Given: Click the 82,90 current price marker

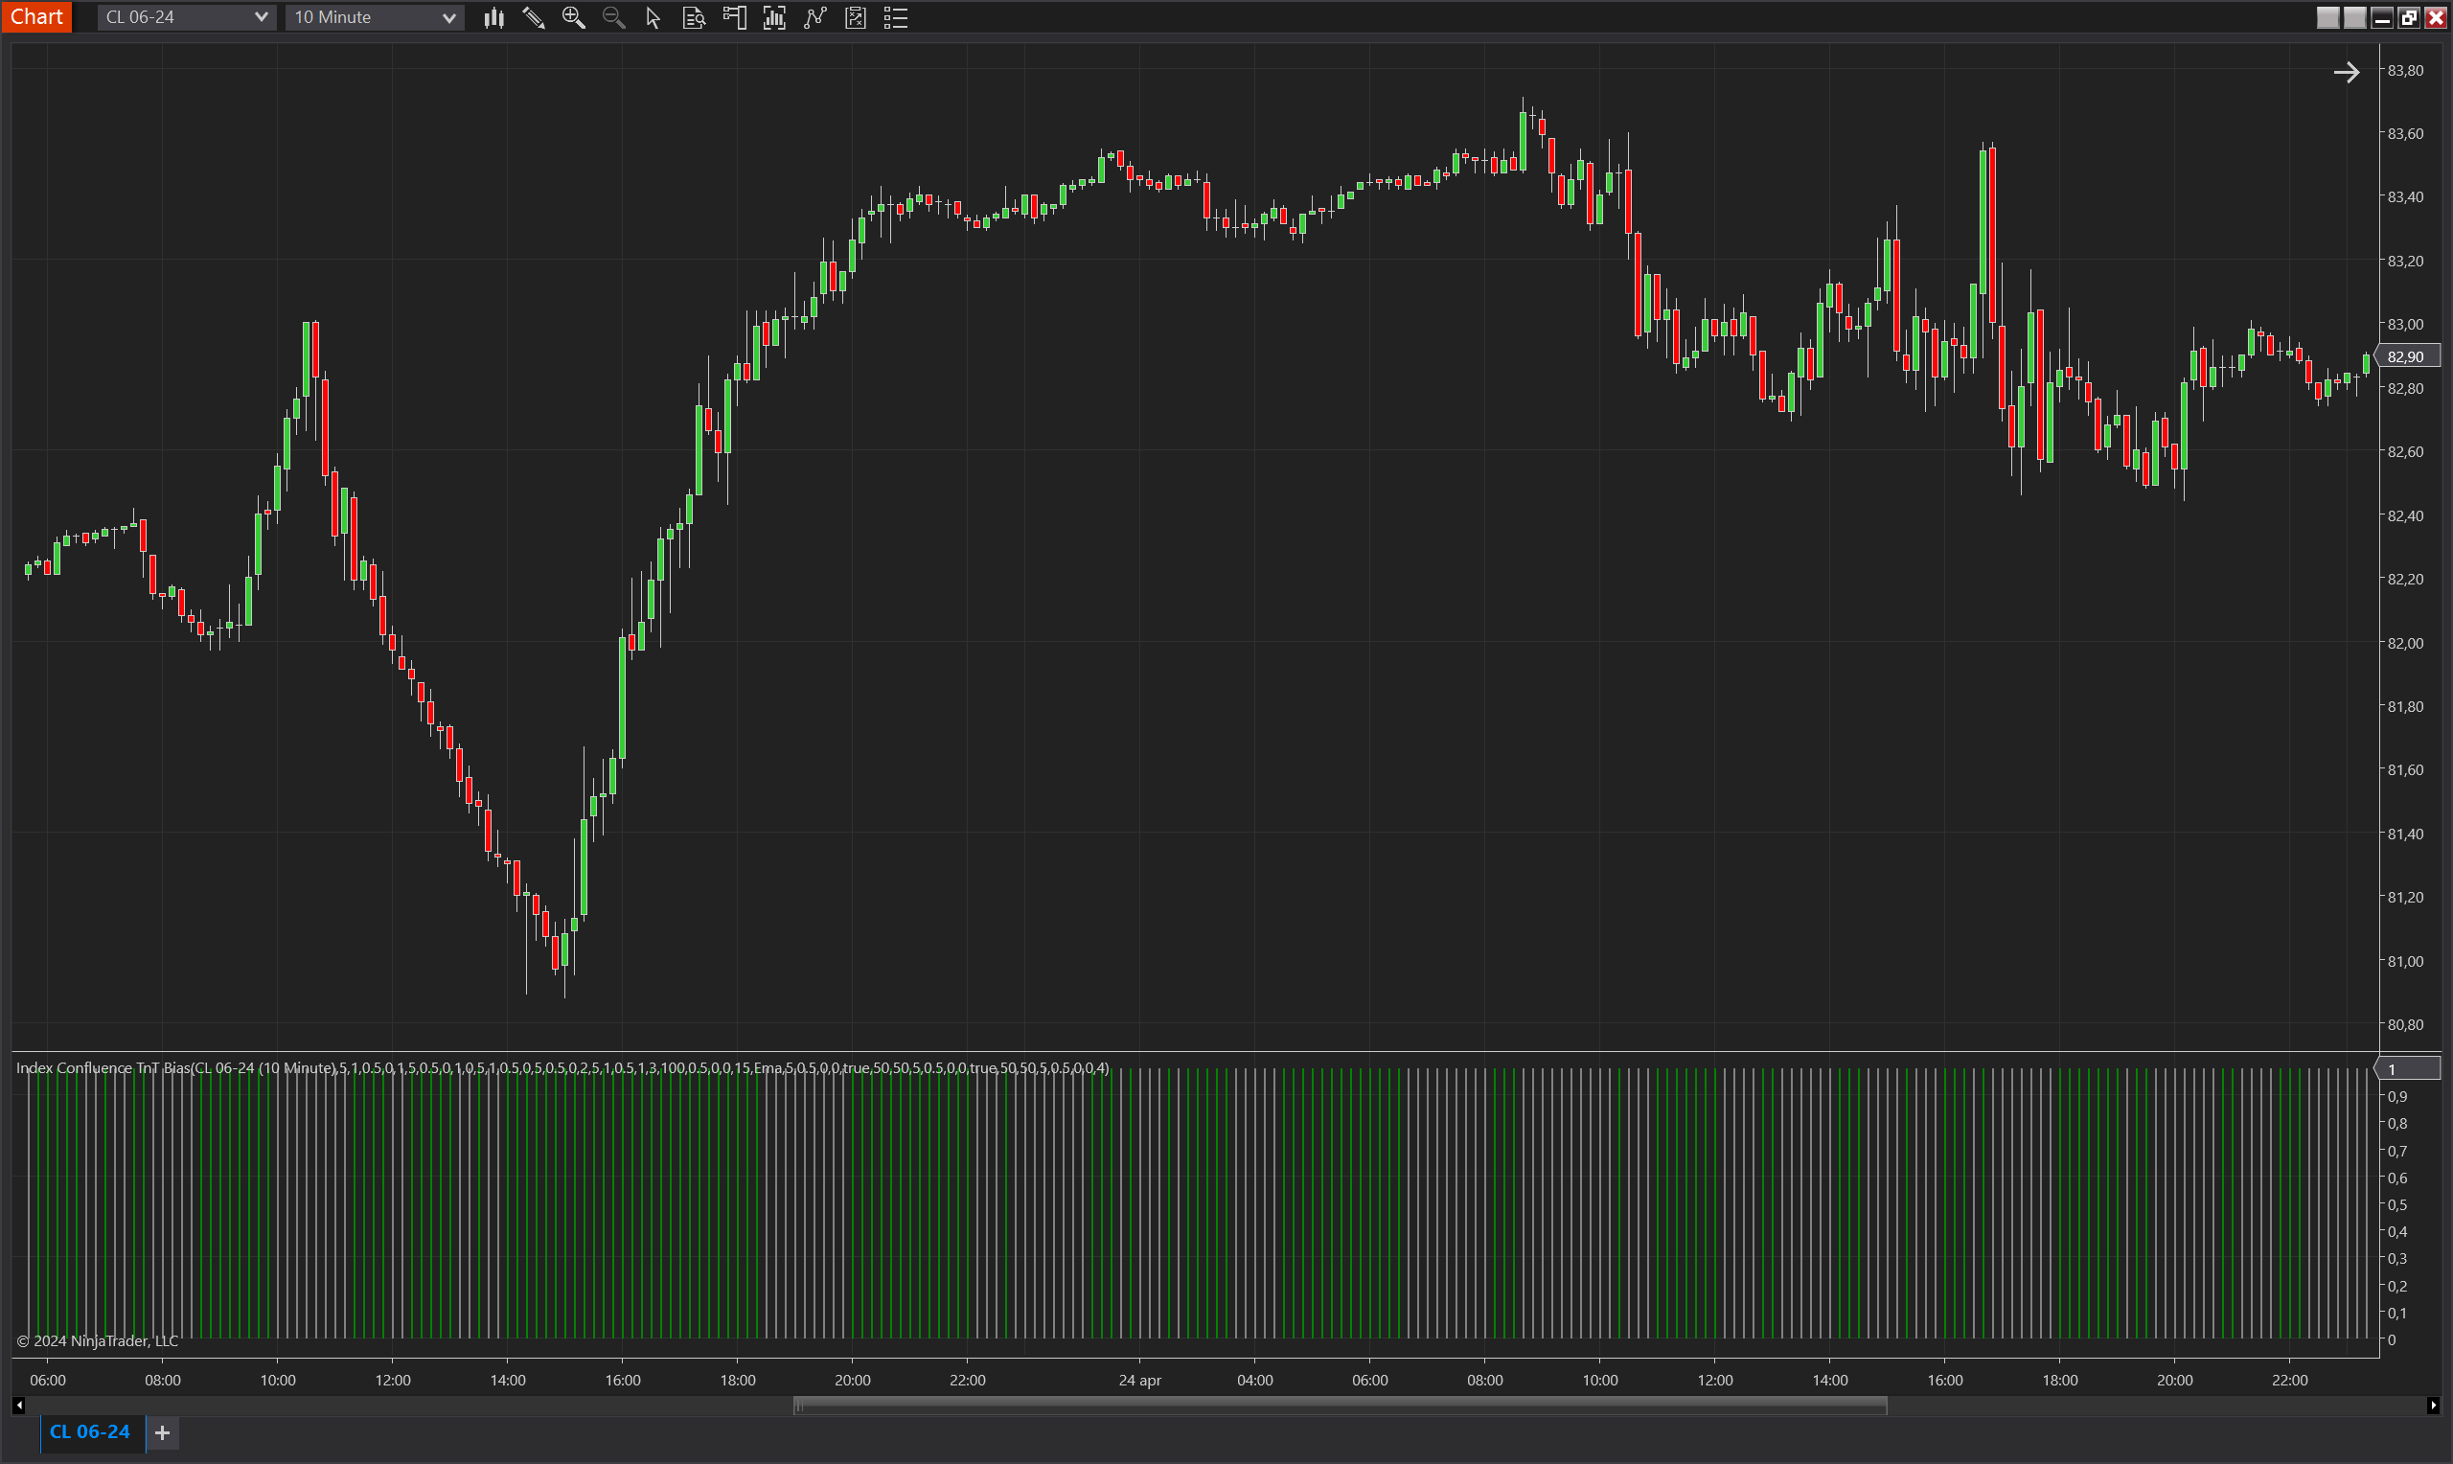Looking at the screenshot, I should pos(2408,356).
